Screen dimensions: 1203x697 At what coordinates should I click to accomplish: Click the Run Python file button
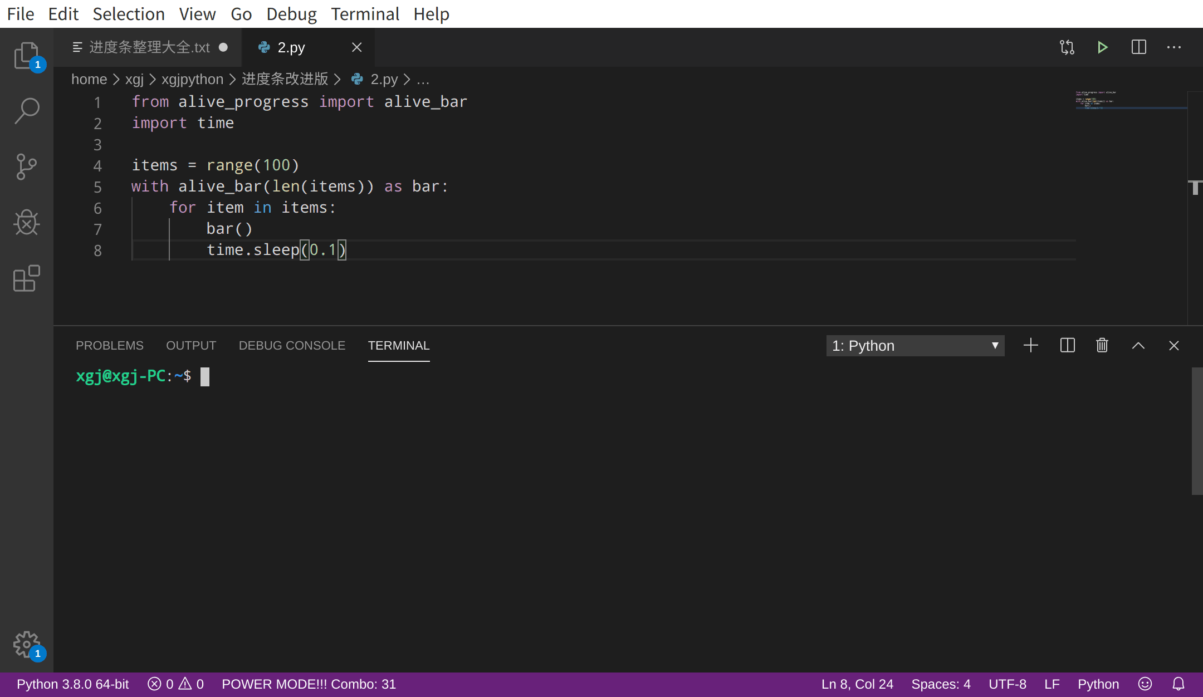(1102, 47)
